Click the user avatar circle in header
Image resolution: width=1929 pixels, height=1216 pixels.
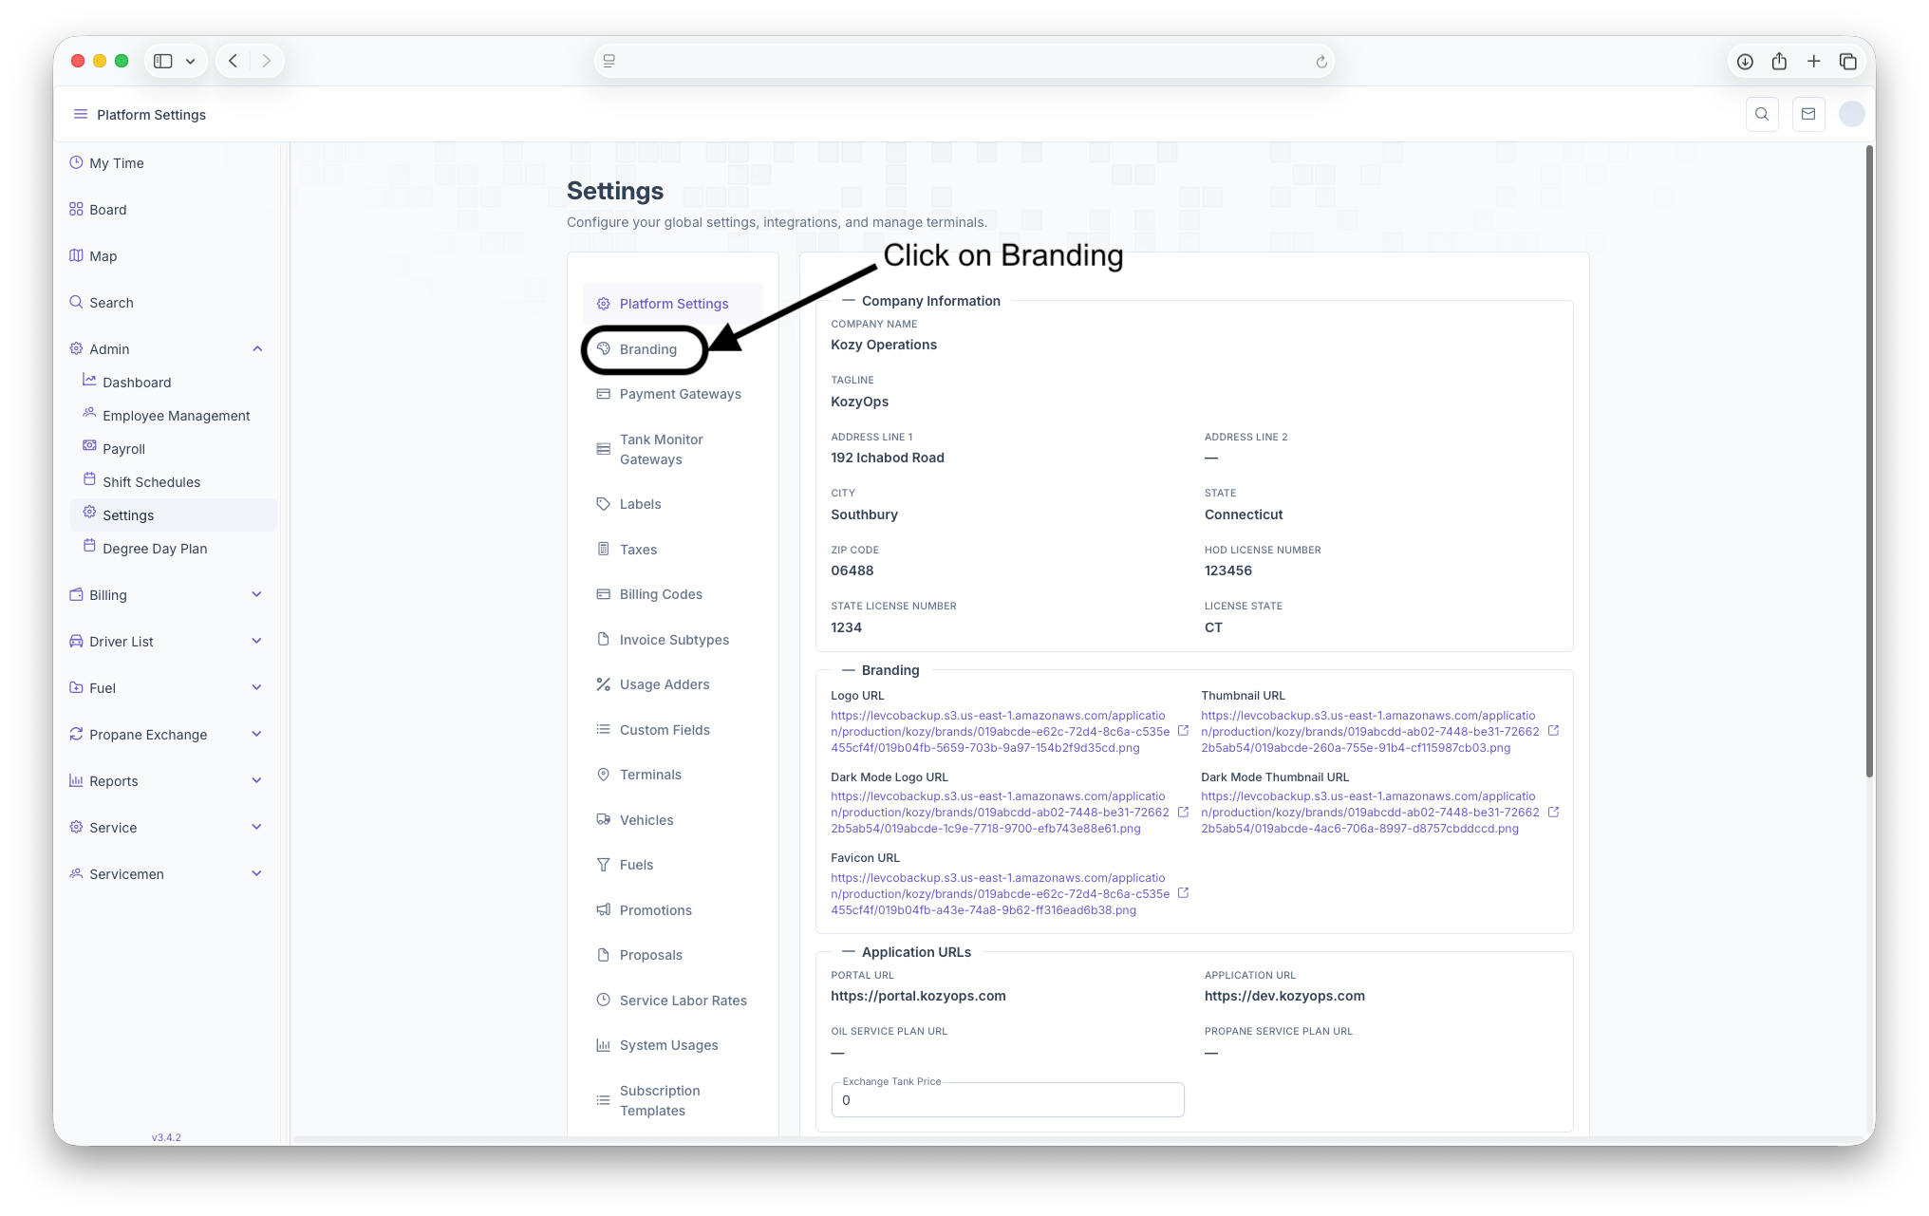pyautogui.click(x=1851, y=114)
